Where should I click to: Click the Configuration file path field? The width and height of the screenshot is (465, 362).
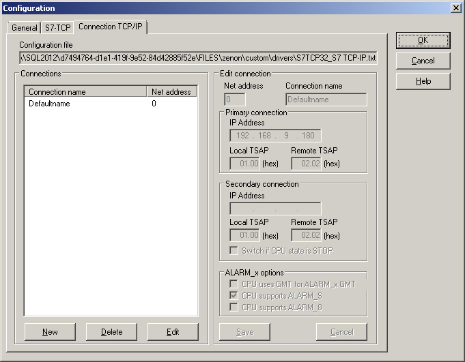(x=198, y=58)
